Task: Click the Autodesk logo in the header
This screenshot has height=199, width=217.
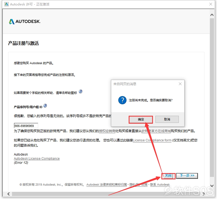Action: coord(25,22)
